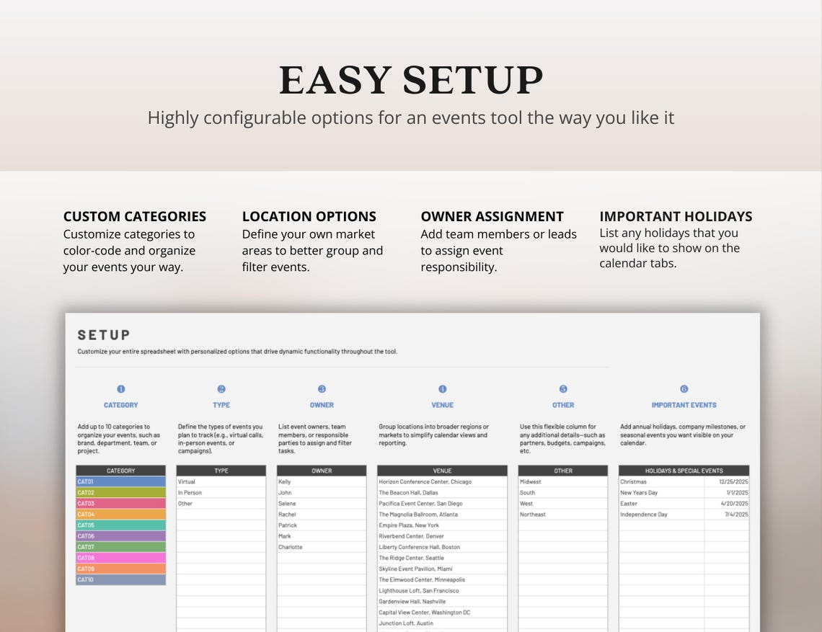
Task: Select the olive green CAT02 cell
Action: 120,493
